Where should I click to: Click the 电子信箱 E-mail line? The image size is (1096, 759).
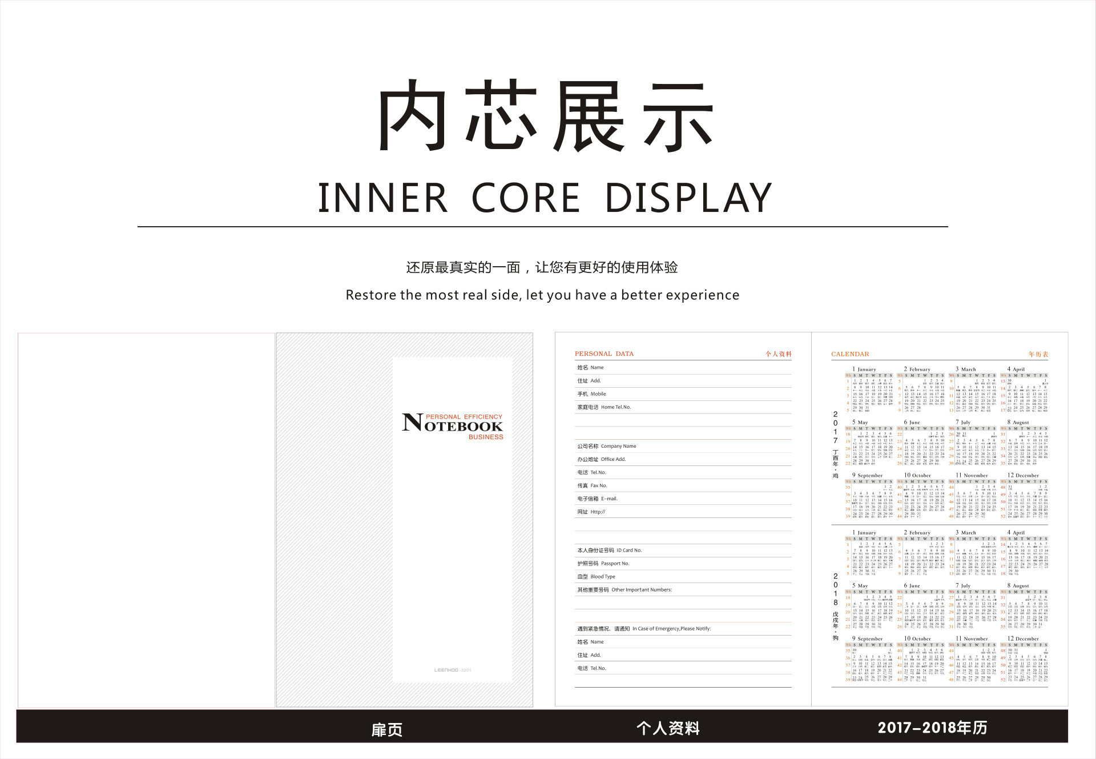pyautogui.click(x=683, y=499)
